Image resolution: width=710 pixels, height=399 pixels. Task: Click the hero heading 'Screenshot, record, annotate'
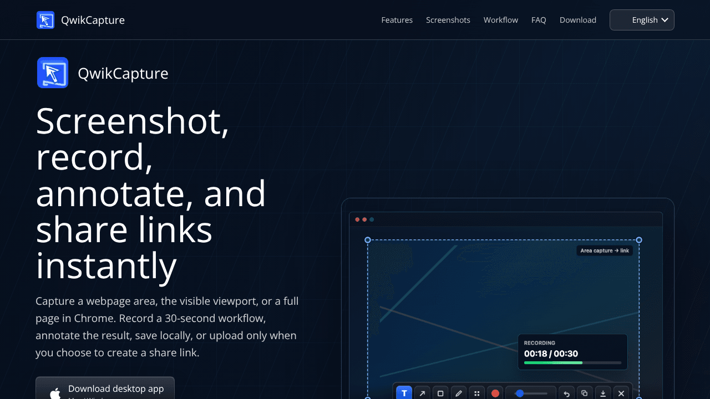point(151,193)
